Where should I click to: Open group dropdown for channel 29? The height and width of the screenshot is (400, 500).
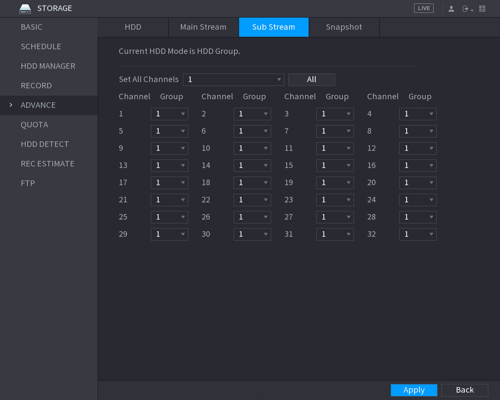tap(170, 234)
